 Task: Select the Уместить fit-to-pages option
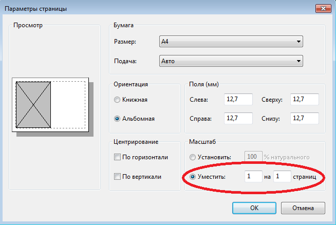pos(193,177)
